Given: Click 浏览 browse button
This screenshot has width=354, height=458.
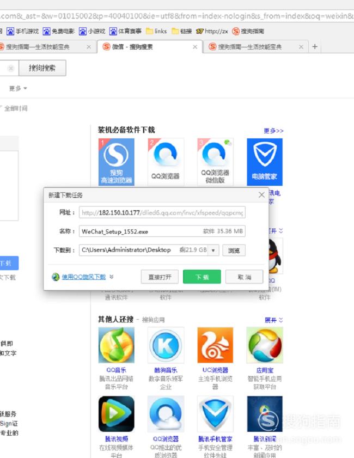Looking at the screenshot, I should click(234, 251).
